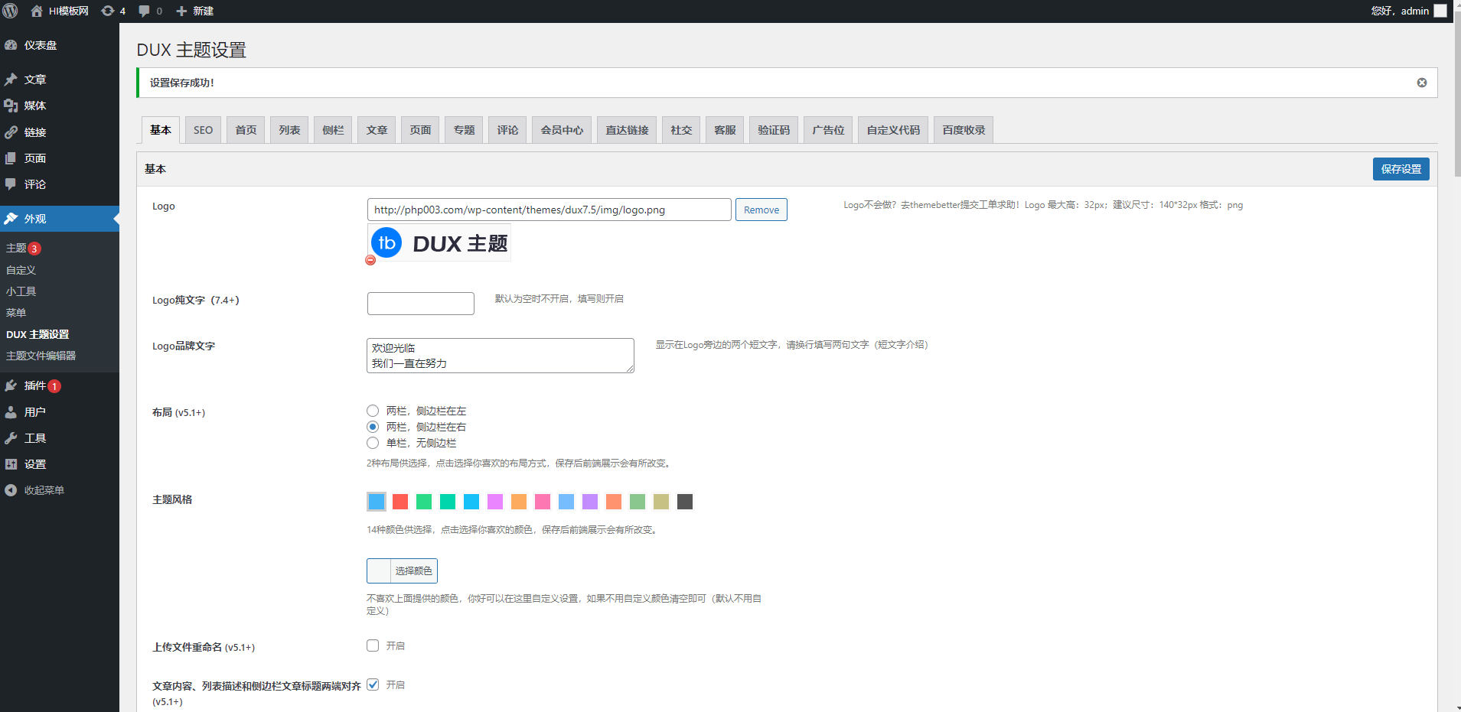The image size is (1461, 712).
Task: Click the Logo品牌文字 textarea
Action: pyautogui.click(x=501, y=356)
